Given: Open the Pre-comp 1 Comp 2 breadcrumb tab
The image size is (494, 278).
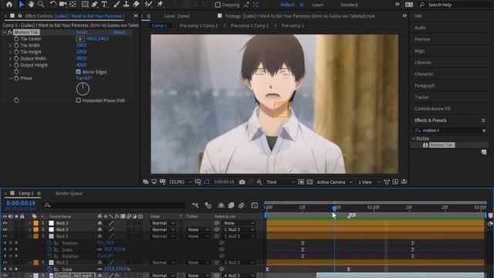Looking at the screenshot, I should tap(198, 25).
